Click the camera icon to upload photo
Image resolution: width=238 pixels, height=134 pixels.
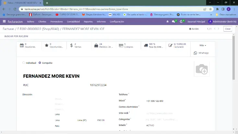pyautogui.click(x=201, y=69)
